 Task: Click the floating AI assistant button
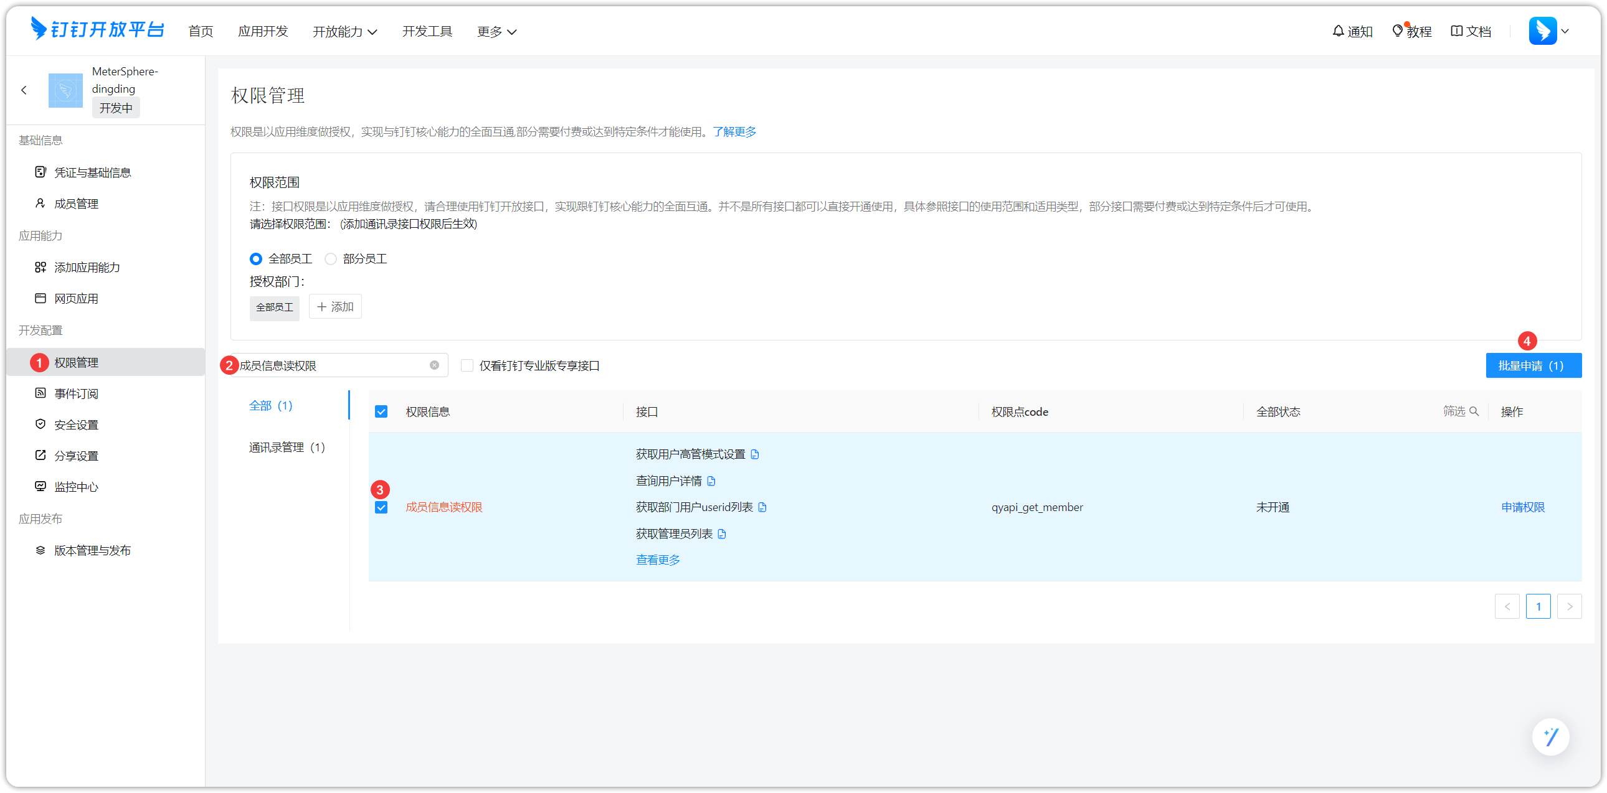coord(1550,737)
